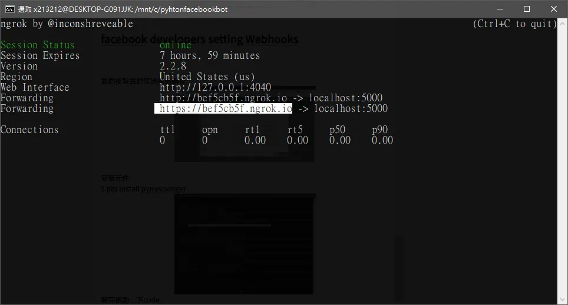Click the Web Interface address http://127.0.0.1:4040
Viewport: 568px width, 305px height.
pos(215,87)
